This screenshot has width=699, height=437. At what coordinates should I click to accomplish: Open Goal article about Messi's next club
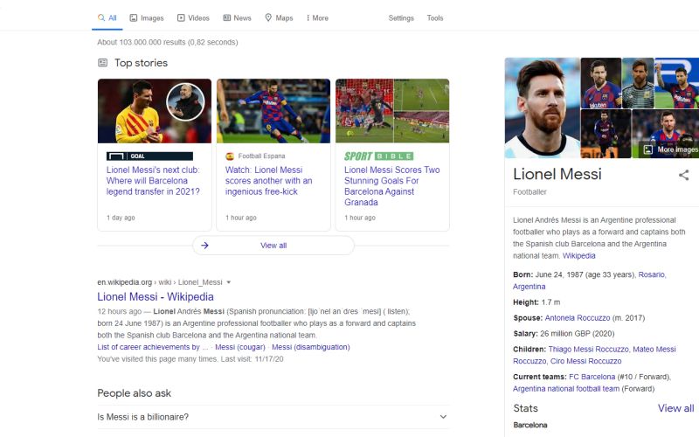click(x=153, y=181)
